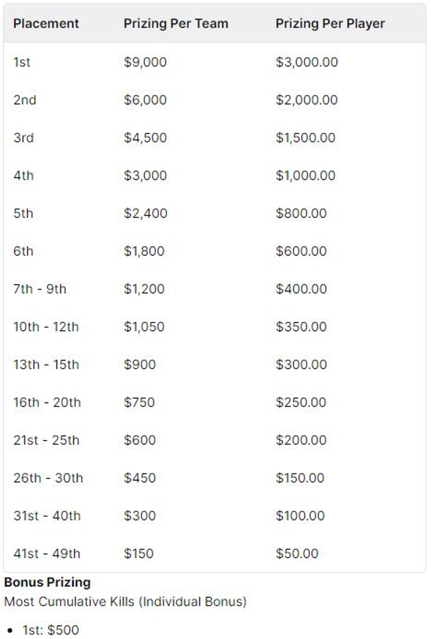Select the 13th - 15th placement range
The height and width of the screenshot is (639, 431).
click(x=46, y=365)
